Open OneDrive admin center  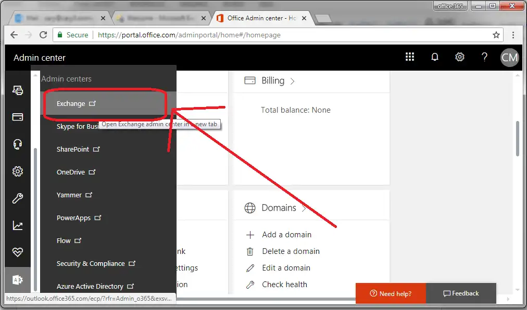[x=71, y=172]
